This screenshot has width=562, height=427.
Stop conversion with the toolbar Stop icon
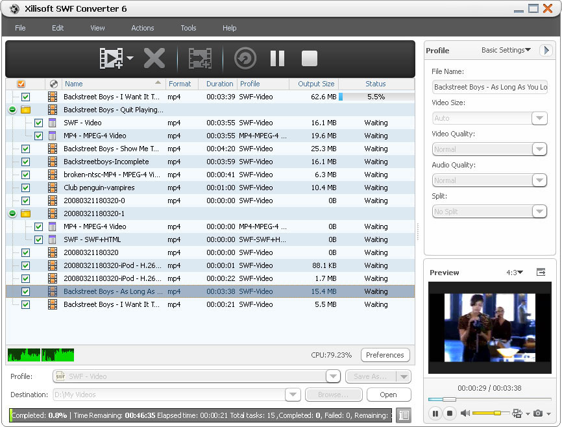click(309, 58)
